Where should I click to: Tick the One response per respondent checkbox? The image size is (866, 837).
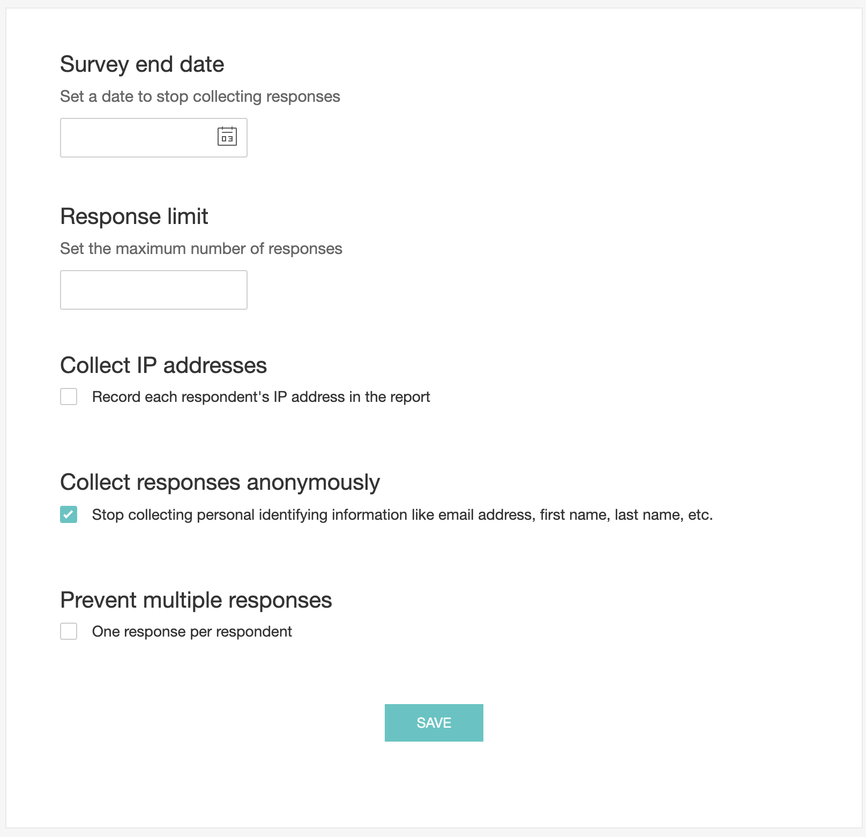[x=69, y=631]
